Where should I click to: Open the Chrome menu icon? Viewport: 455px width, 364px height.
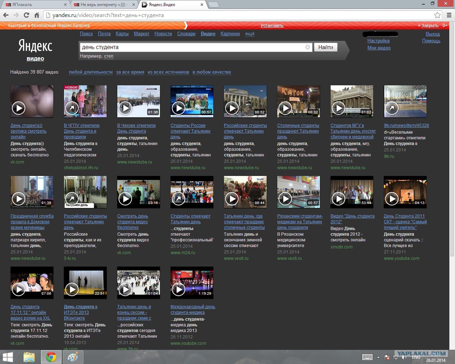point(449,15)
